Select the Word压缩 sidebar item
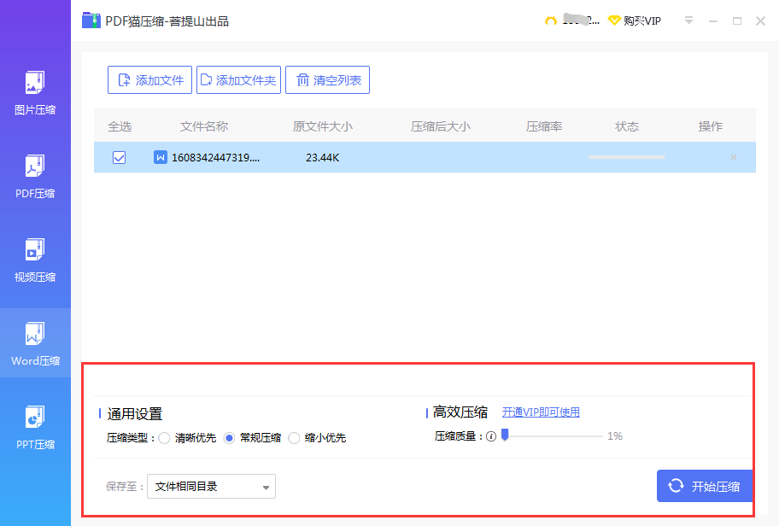 tap(35, 343)
